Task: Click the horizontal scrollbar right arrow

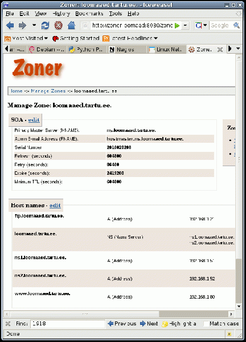Action: click(x=231, y=314)
